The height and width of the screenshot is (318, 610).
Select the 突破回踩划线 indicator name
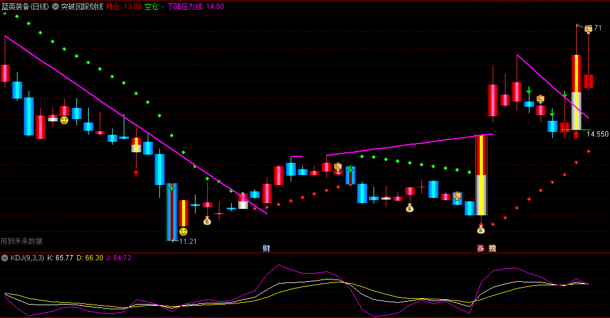pos(82,6)
